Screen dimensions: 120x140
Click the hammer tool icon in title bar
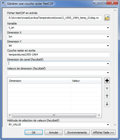point(4,4)
